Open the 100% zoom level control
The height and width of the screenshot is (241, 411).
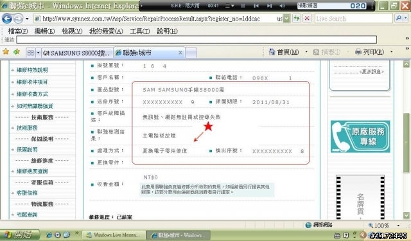coord(383,226)
